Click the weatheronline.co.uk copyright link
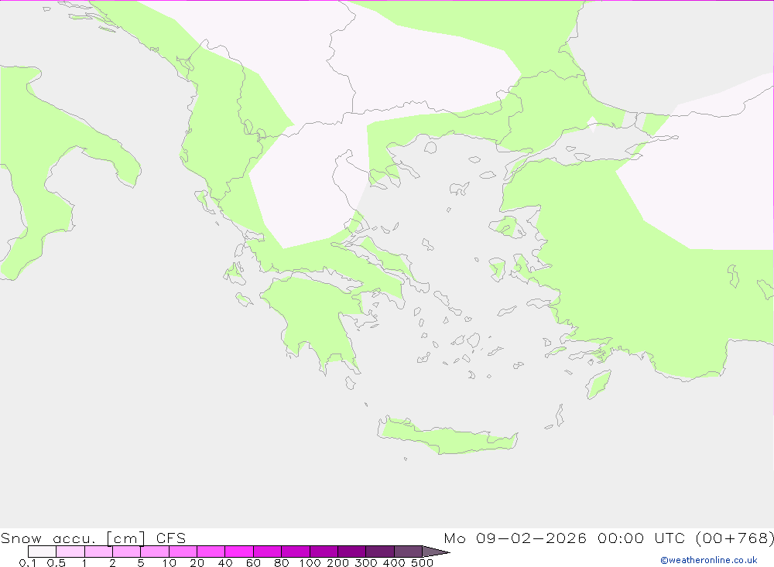Image resolution: width=774 pixels, height=567 pixels. coord(708,560)
